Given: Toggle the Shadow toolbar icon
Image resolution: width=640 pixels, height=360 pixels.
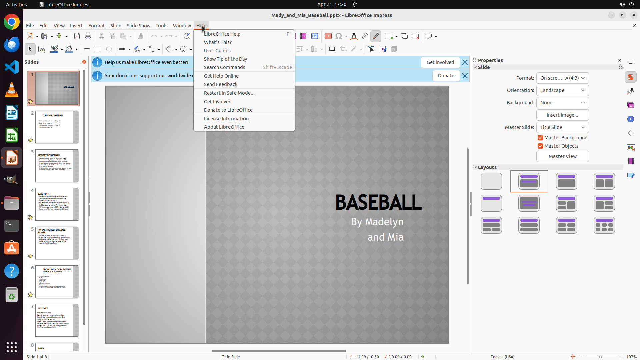Looking at the screenshot, I should pyautogui.click(x=332, y=49).
